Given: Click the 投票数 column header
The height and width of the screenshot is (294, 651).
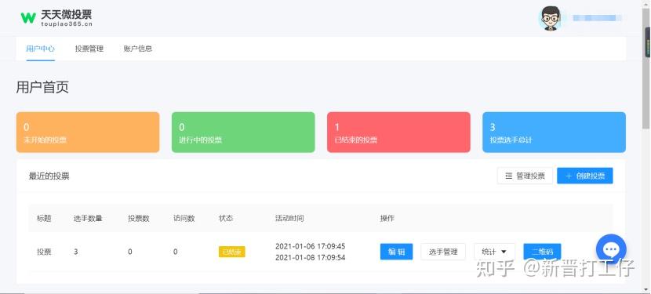Looking at the screenshot, I should (139, 218).
